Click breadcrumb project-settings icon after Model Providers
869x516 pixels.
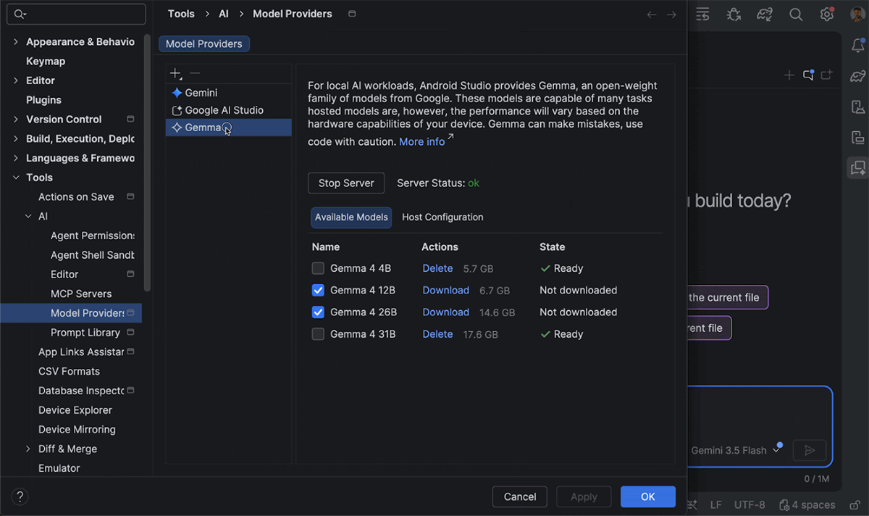click(352, 14)
